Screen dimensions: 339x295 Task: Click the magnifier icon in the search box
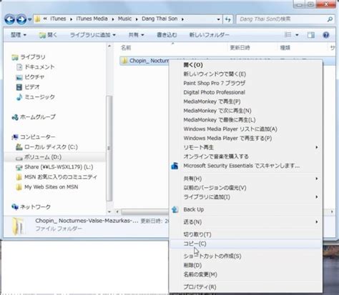330,19
